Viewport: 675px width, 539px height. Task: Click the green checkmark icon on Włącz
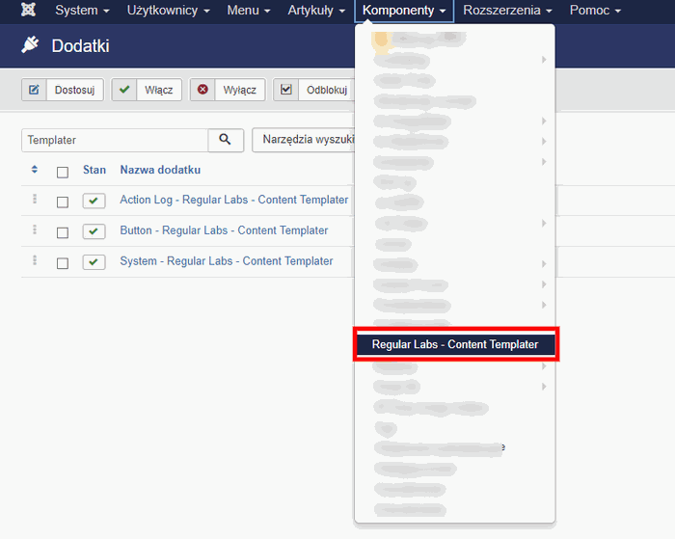click(124, 90)
